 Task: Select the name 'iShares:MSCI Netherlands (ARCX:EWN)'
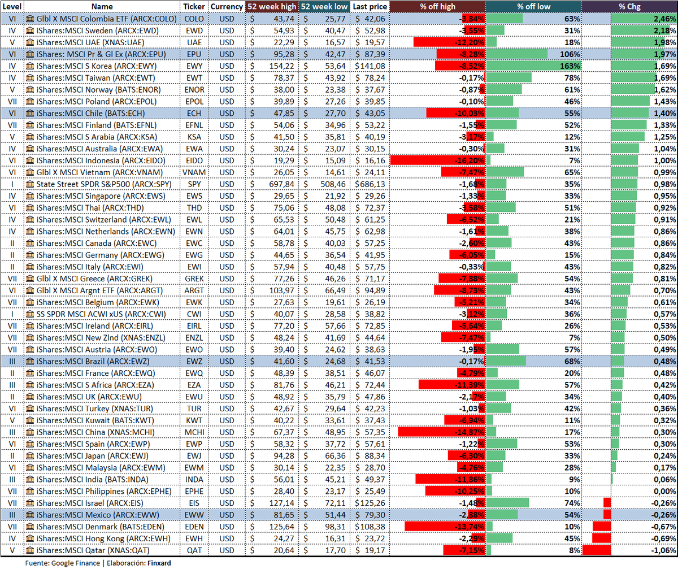[x=105, y=231]
